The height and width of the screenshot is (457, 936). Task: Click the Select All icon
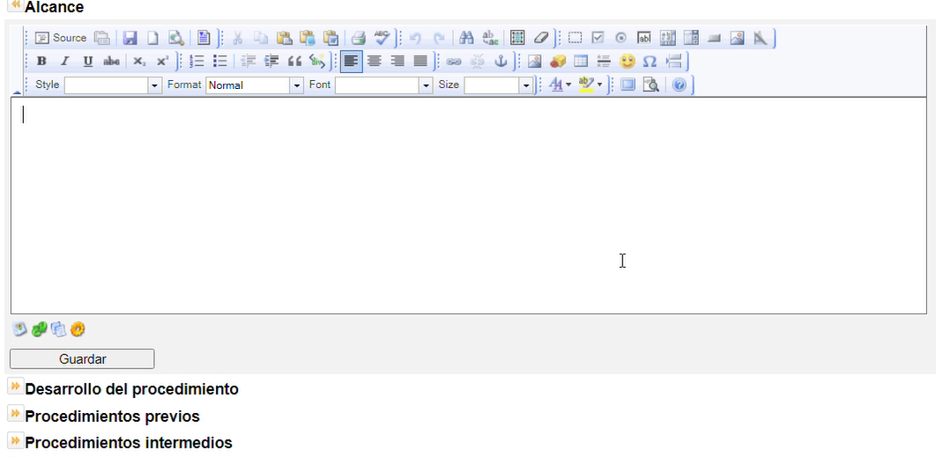517,38
